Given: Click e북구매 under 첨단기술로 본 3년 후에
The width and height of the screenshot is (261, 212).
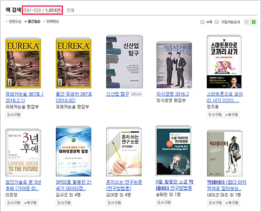Looking at the screenshot, I should tap(30, 203).
